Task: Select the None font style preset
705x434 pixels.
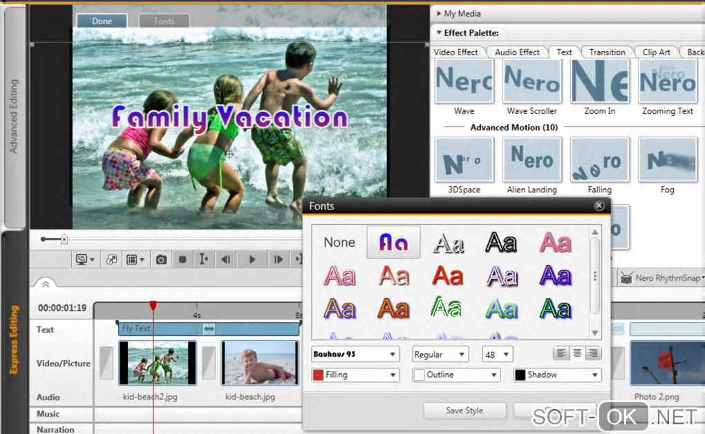Action: [339, 242]
